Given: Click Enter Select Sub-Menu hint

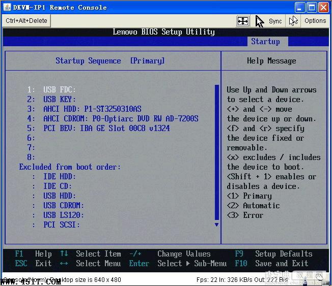Looking at the screenshot, I should point(178,263).
